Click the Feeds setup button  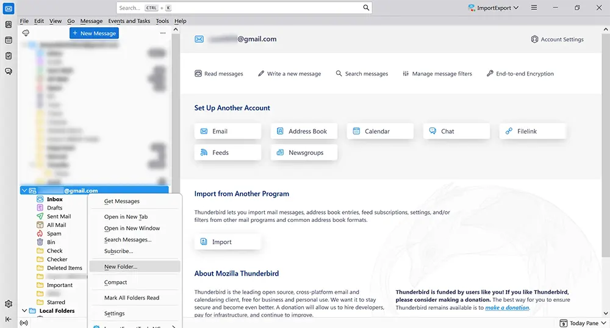(228, 153)
